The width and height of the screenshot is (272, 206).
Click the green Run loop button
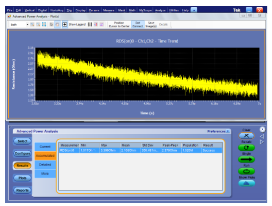(246, 171)
